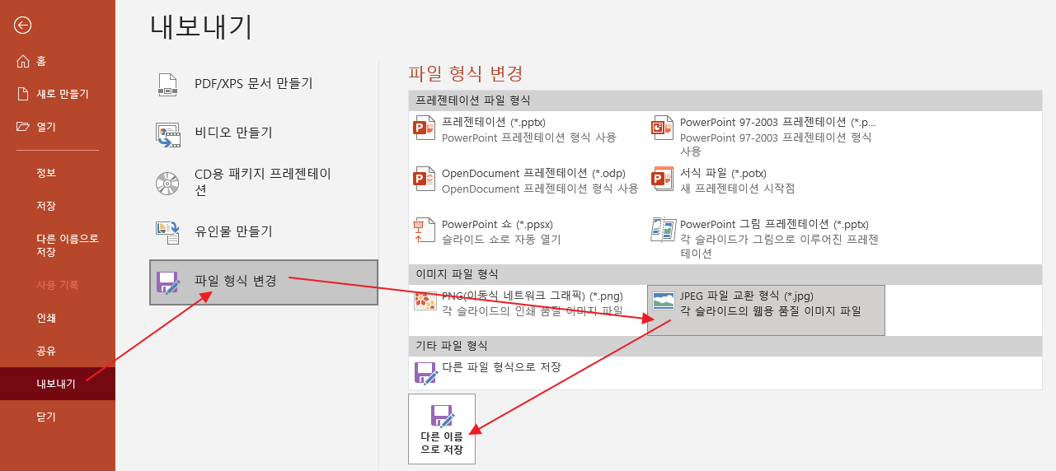Click the large 다른 이름으로 저장 button
Screen dimensions: 1056x471
click(x=442, y=429)
